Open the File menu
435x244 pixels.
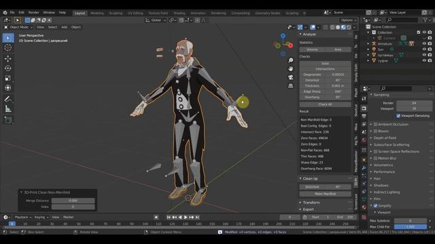[12, 12]
